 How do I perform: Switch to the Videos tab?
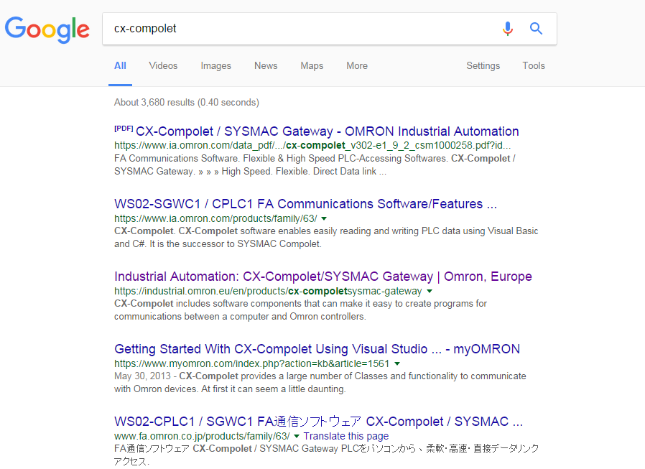pos(163,66)
